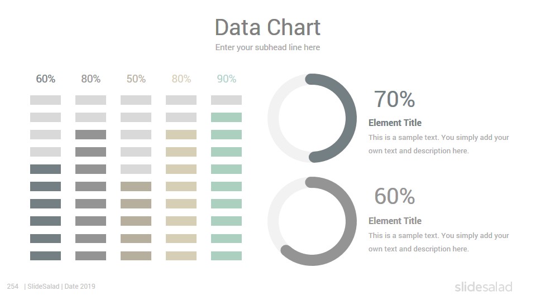Select sample text paragraph under 70%

(x=439, y=144)
